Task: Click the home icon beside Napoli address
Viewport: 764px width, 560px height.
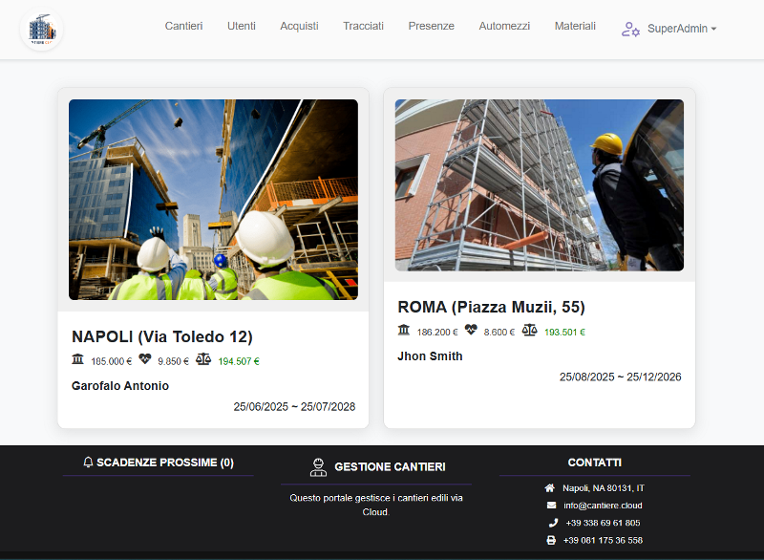Action: 550,487
